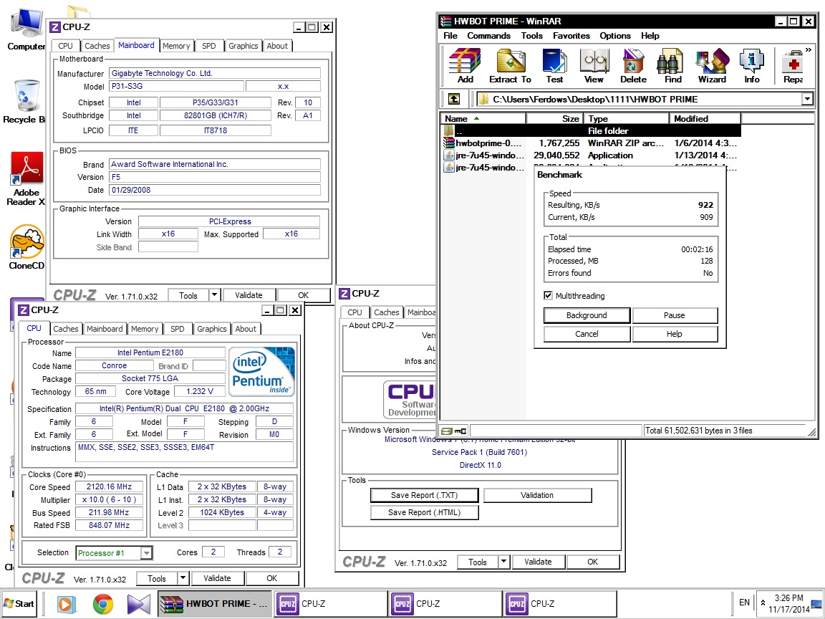Launch Windows Media Player from taskbar

(x=67, y=604)
